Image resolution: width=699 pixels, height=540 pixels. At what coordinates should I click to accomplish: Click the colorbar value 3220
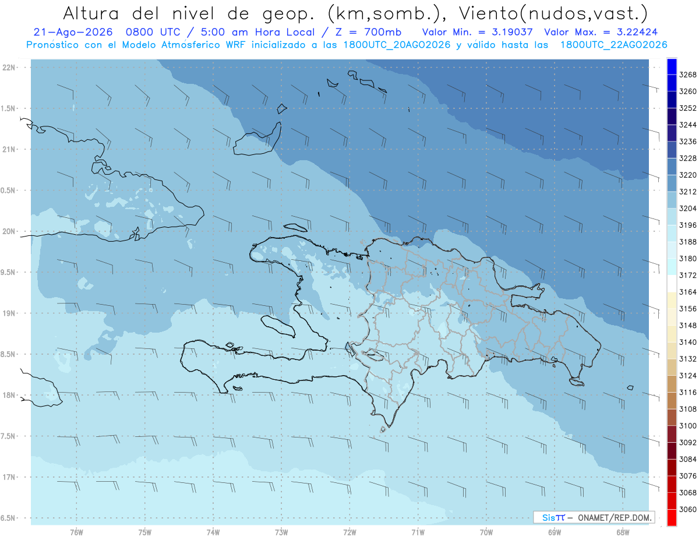point(687,175)
